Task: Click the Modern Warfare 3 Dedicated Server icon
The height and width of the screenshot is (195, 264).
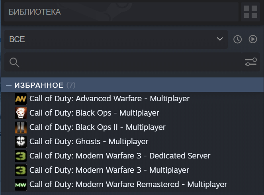Action: pos(21,156)
